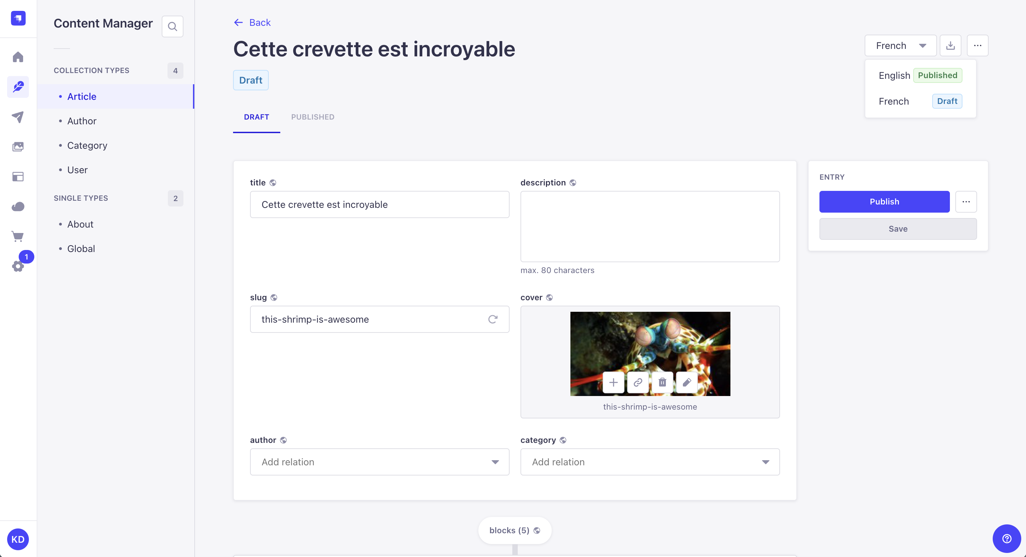This screenshot has height=557, width=1026.
Task: Click the three-dots menu icon beside Publish
Action: [x=966, y=201]
